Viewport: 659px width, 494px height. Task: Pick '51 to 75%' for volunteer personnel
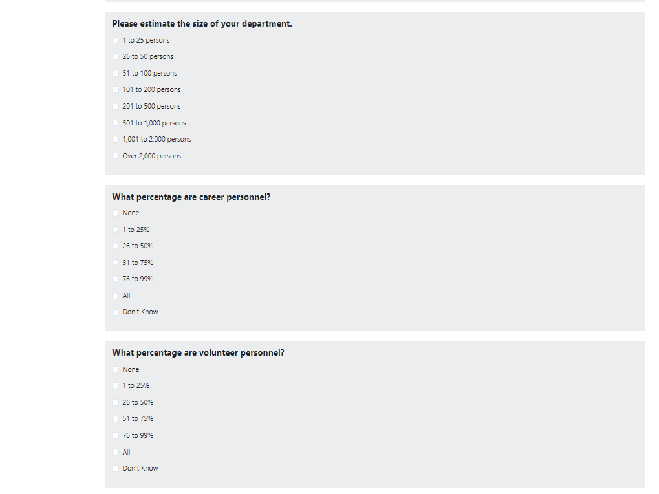point(116,418)
